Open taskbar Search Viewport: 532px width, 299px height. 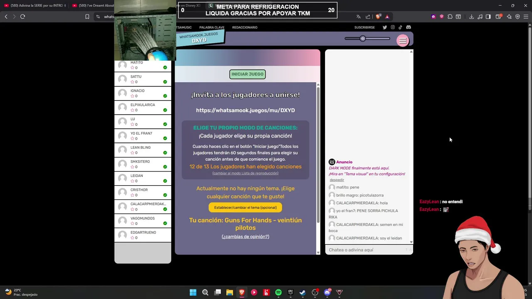205,292
